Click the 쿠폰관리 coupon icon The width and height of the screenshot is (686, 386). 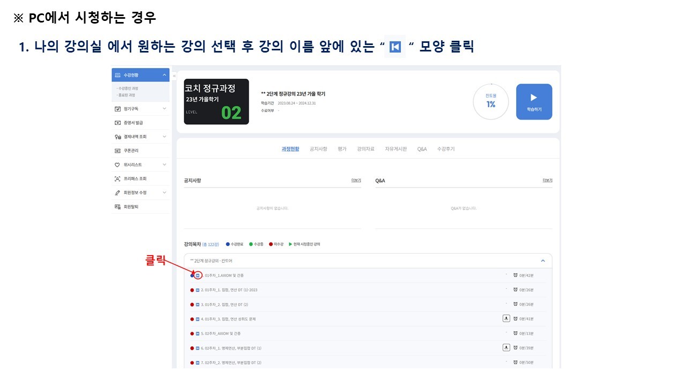click(x=117, y=151)
